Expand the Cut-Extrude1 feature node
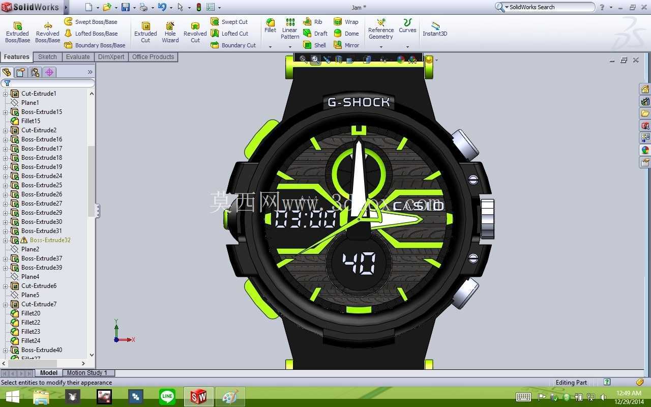 (5, 94)
